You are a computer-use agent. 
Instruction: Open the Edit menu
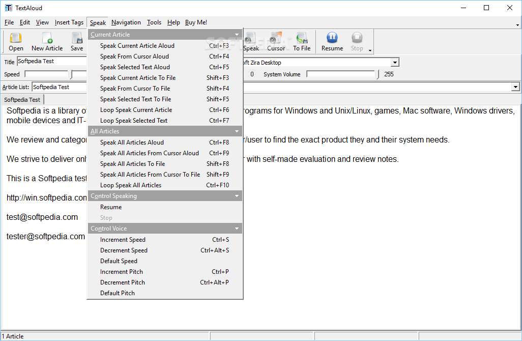pyautogui.click(x=24, y=22)
